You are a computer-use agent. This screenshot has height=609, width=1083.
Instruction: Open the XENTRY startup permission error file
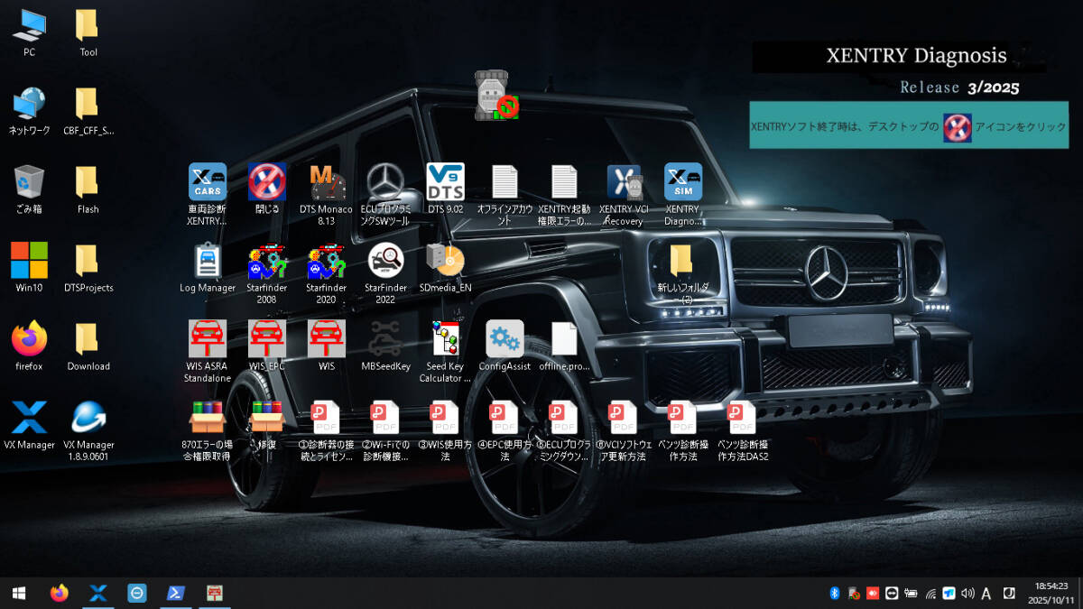tap(565, 193)
